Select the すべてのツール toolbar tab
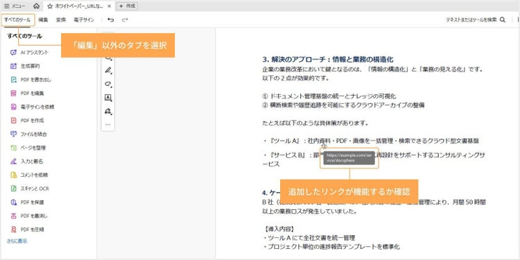The width and height of the screenshot is (520, 260). (17, 20)
